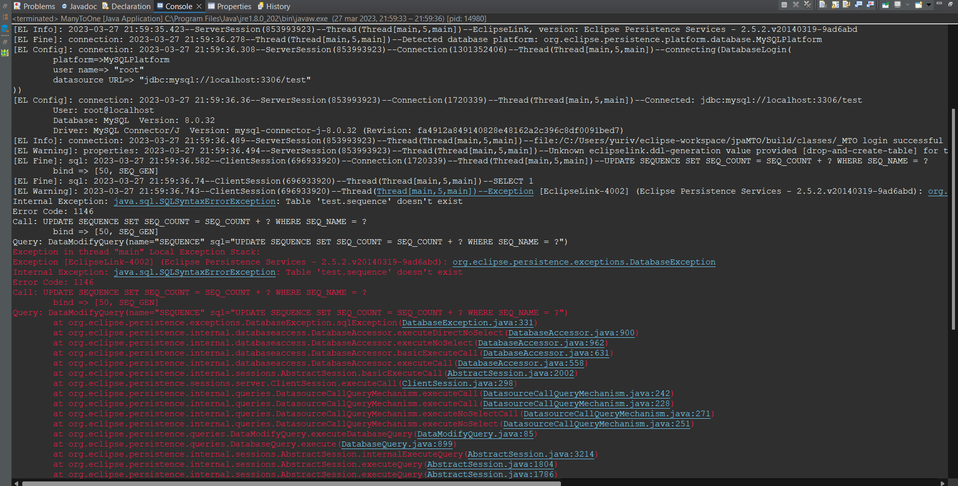Click second restore icon in left trim

click(x=5, y=42)
